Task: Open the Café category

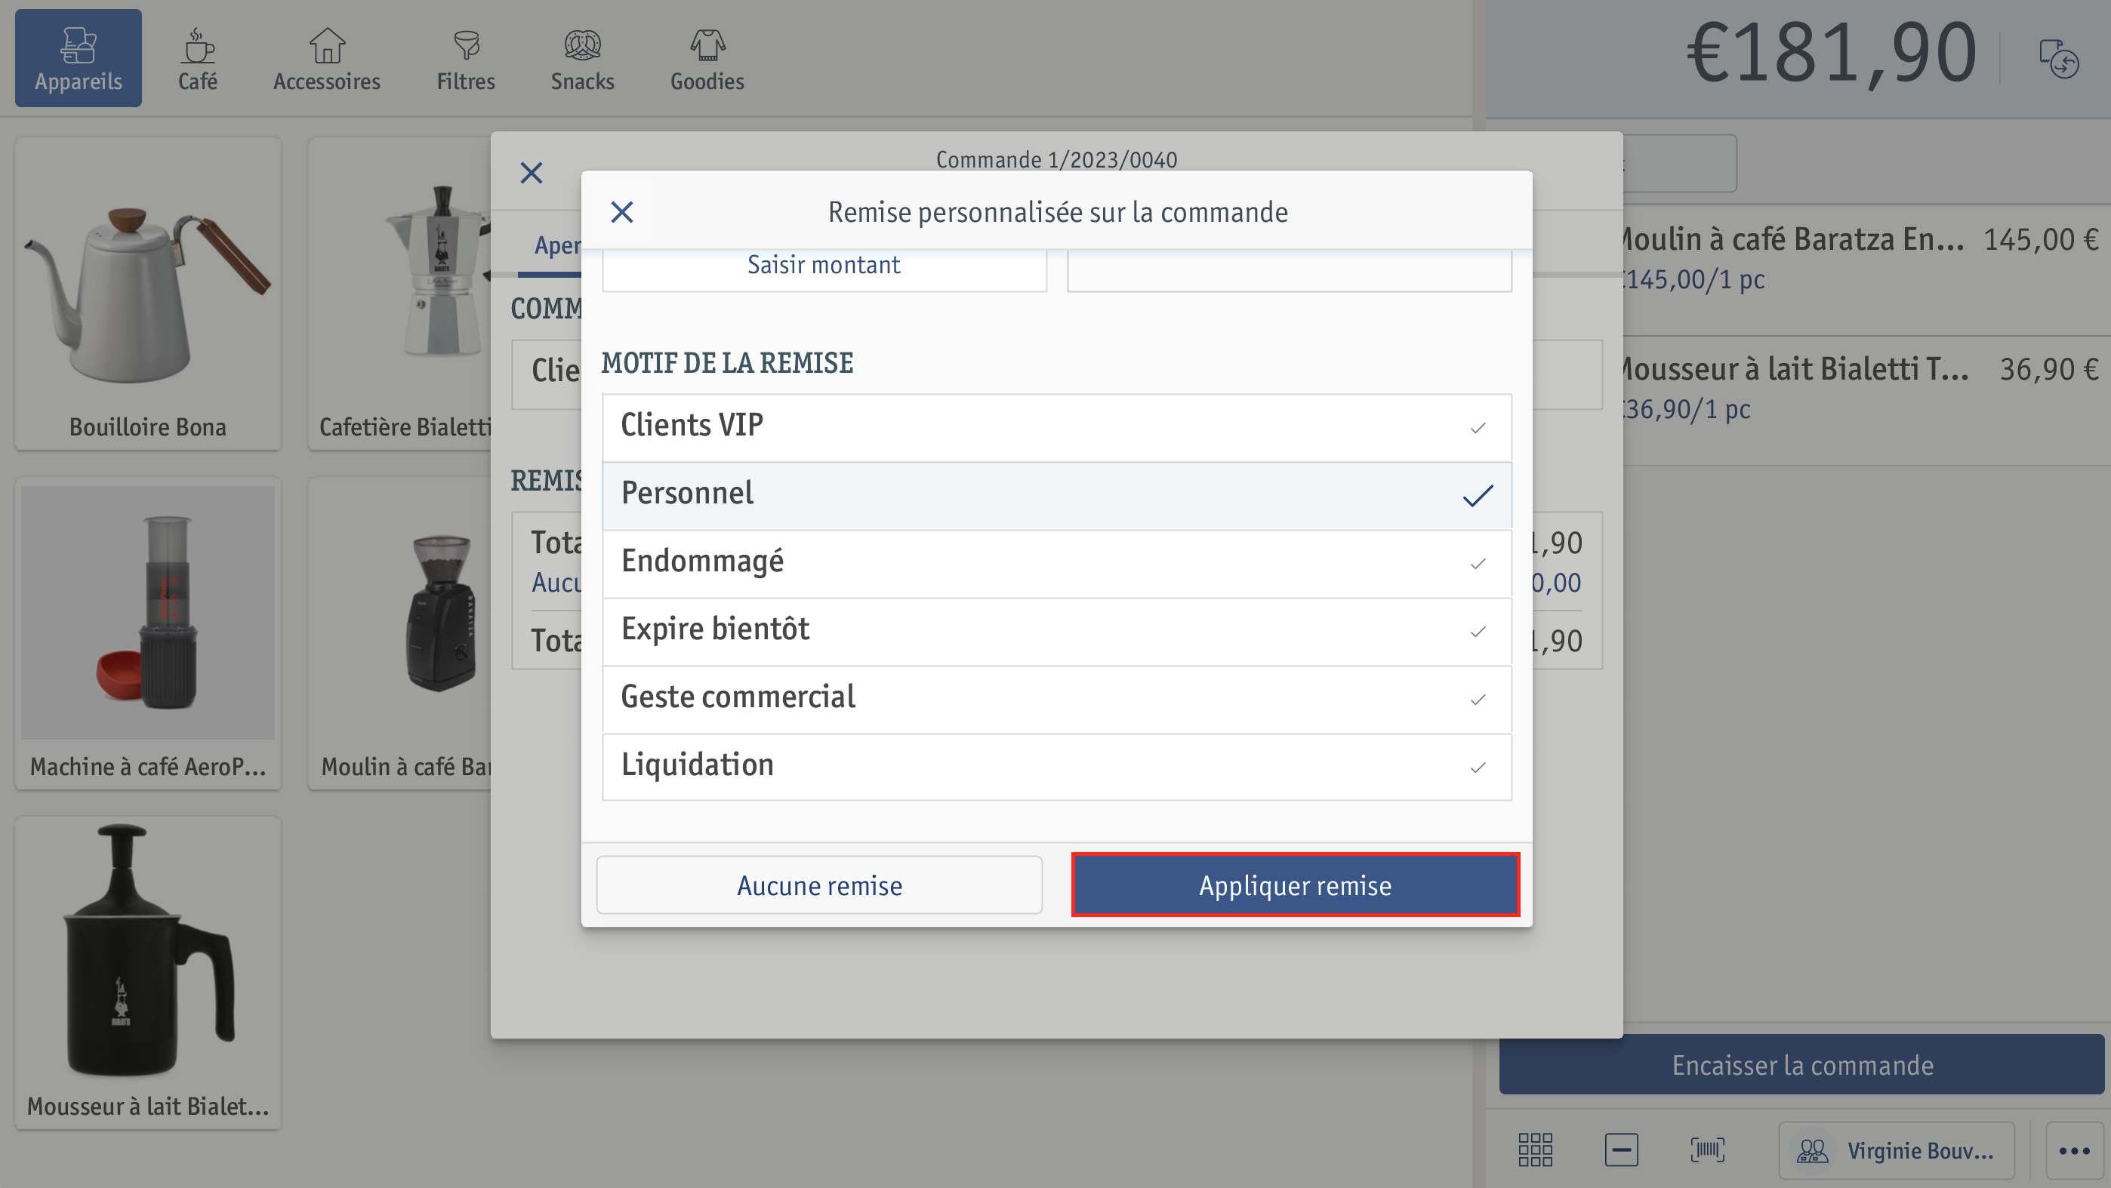Action: click(x=198, y=58)
